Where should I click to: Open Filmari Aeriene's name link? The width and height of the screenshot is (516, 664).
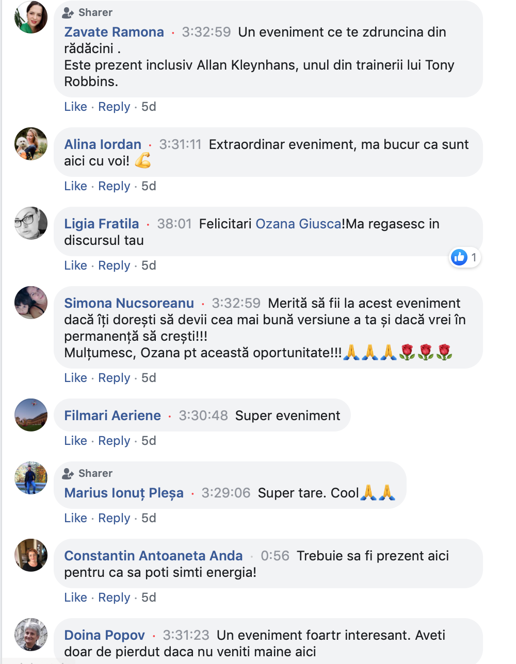point(112,416)
